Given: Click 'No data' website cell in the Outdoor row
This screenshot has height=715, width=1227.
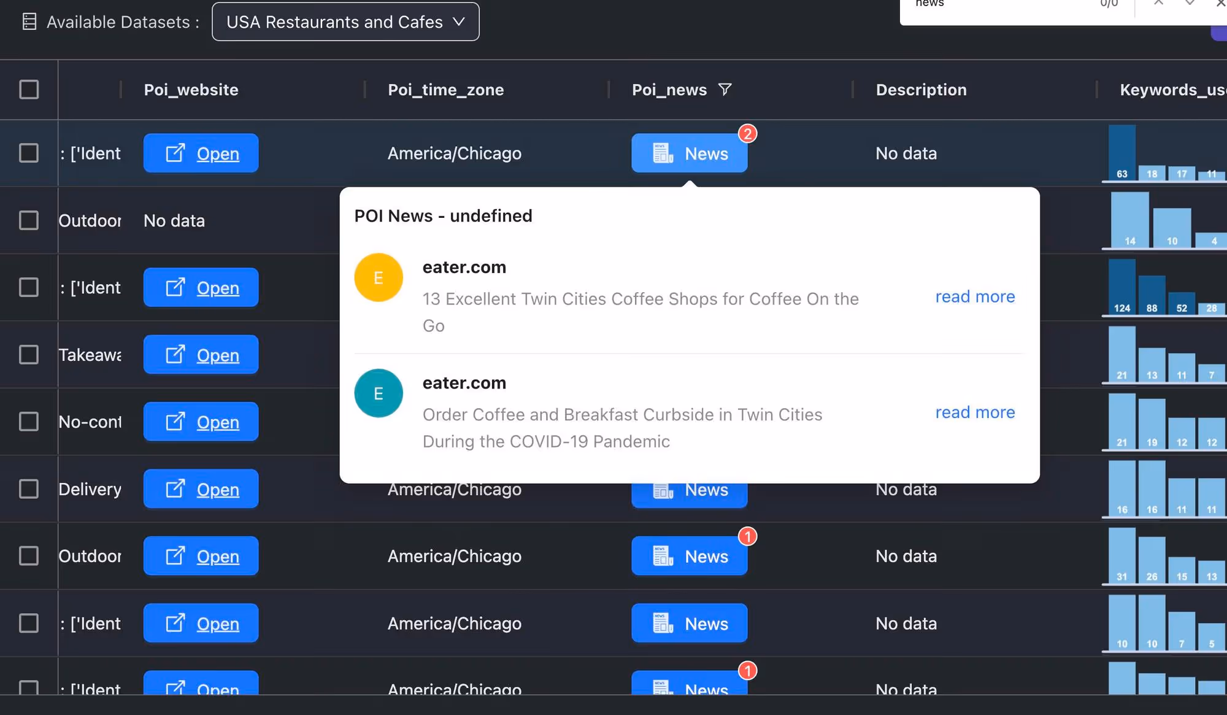Looking at the screenshot, I should pos(174,221).
